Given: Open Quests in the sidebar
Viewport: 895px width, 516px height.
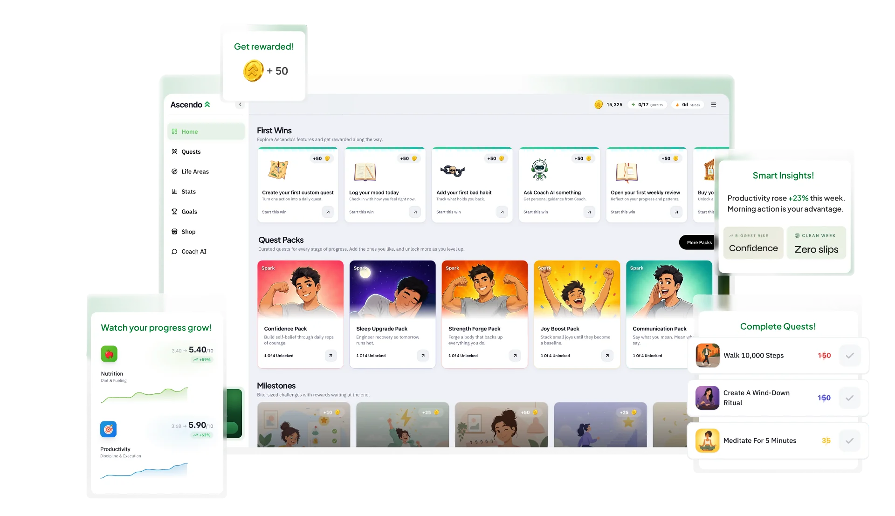Looking at the screenshot, I should pyautogui.click(x=206, y=151).
